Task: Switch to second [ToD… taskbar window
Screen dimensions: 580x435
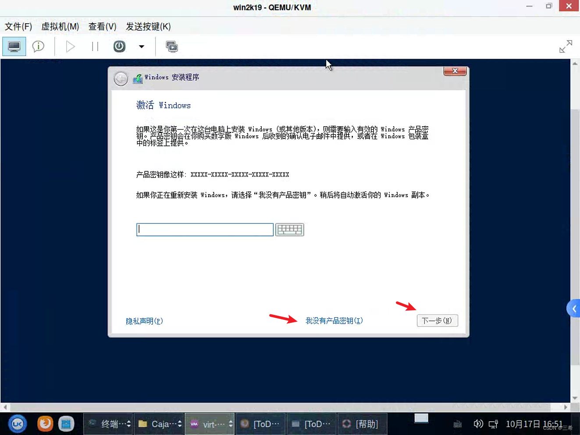Action: point(311,424)
